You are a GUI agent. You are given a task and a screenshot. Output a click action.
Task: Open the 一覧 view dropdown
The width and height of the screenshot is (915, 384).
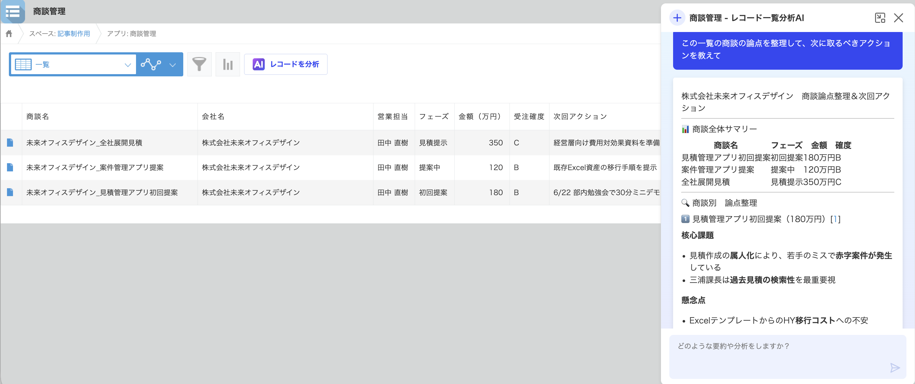pos(73,65)
